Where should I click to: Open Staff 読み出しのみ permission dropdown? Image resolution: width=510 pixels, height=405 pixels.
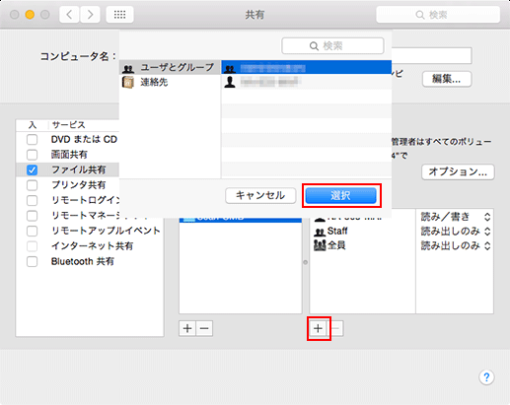pos(456,232)
